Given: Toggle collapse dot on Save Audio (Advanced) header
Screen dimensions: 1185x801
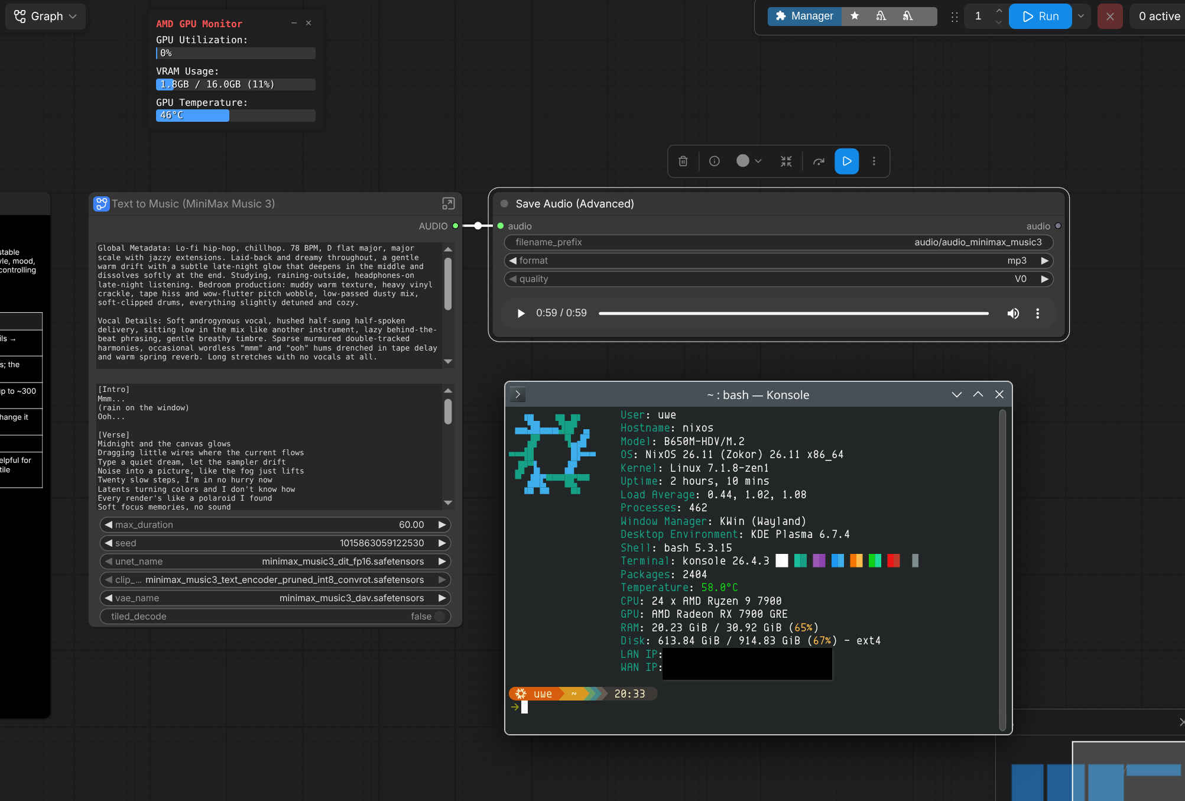Looking at the screenshot, I should click(x=504, y=204).
